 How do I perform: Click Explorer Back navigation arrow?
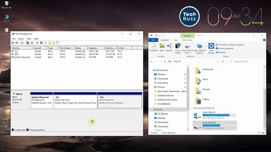(x=152, y=62)
